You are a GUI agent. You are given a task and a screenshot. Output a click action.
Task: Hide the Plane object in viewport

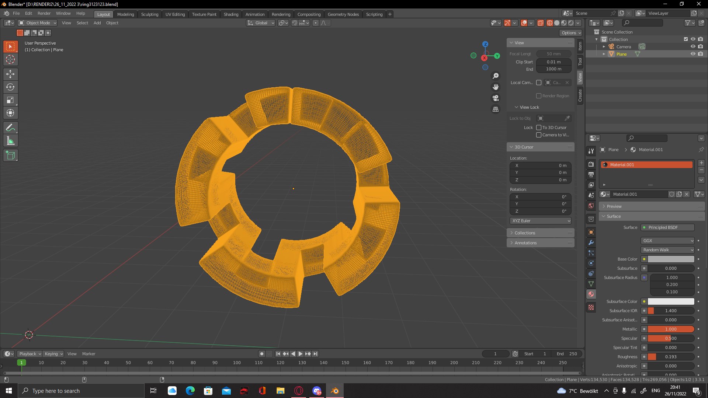(x=693, y=54)
